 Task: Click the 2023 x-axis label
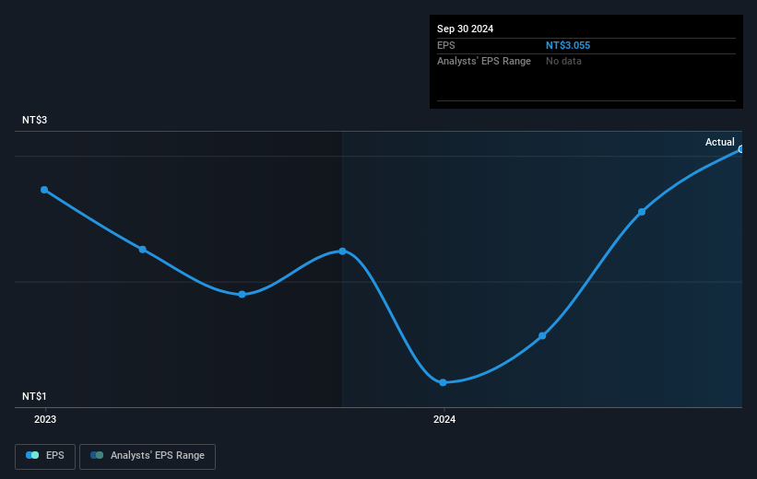click(x=45, y=419)
